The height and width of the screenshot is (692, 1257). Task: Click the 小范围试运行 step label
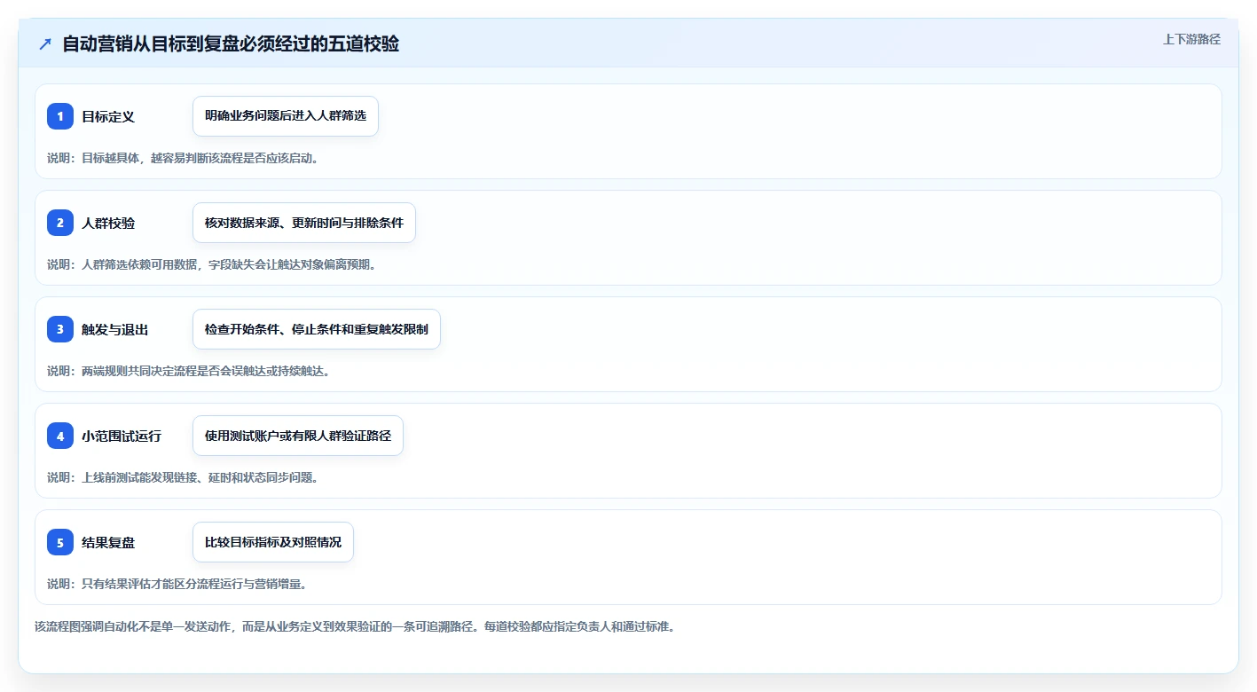pyautogui.click(x=122, y=436)
